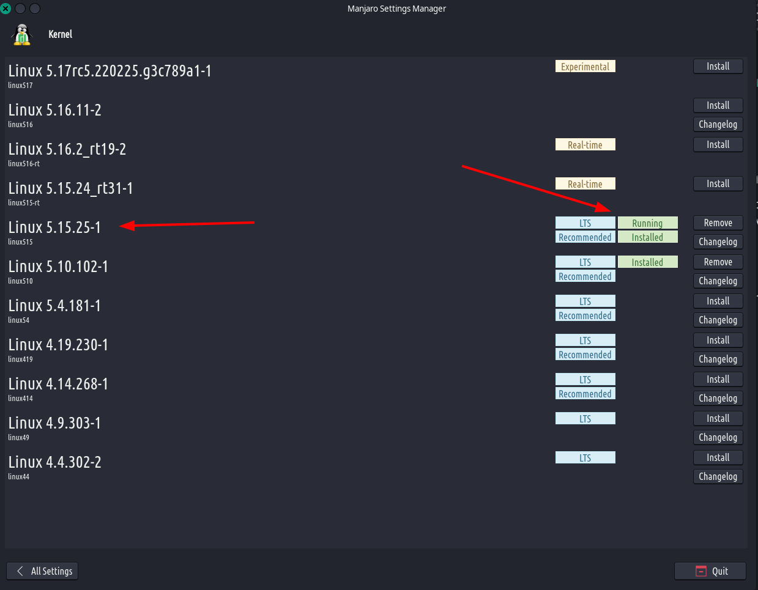
Task: Show Changelog for Linux 4.9.303-1
Action: point(718,437)
